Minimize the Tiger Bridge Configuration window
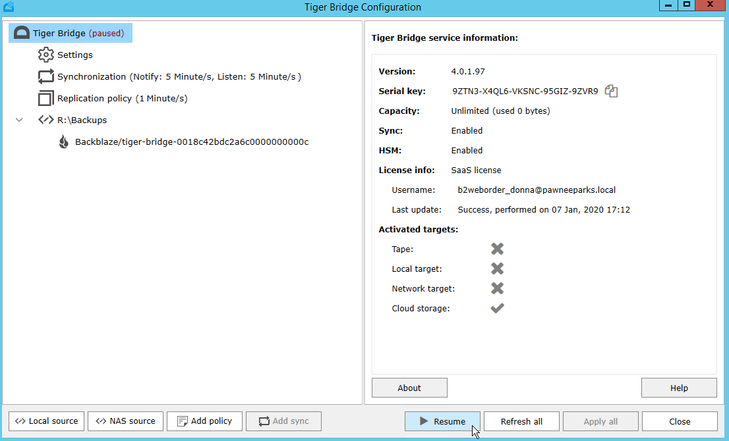The width and height of the screenshot is (729, 441). coord(668,5)
